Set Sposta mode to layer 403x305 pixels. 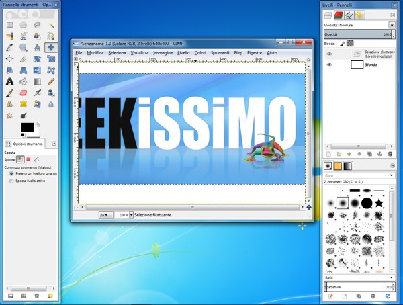click(20, 159)
